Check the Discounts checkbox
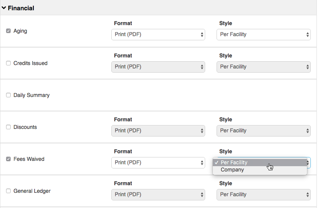This screenshot has width=318, height=208. point(8,127)
